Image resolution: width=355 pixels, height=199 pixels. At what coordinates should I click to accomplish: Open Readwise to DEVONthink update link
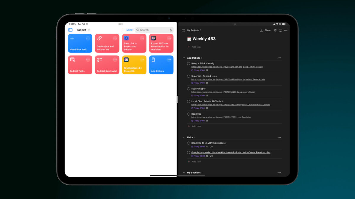click(208, 143)
